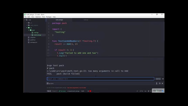
Task: Close the terminal command input panel
Action: click(x=163, y=79)
